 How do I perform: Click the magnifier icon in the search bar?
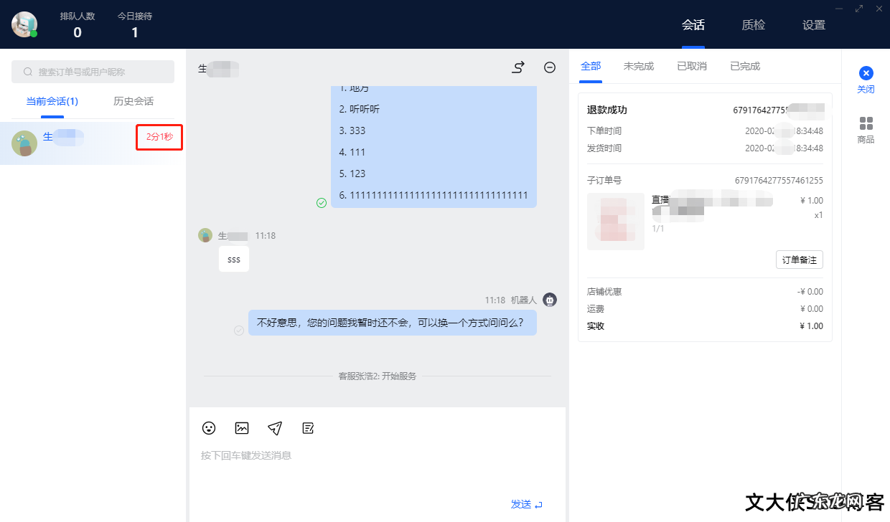[27, 72]
